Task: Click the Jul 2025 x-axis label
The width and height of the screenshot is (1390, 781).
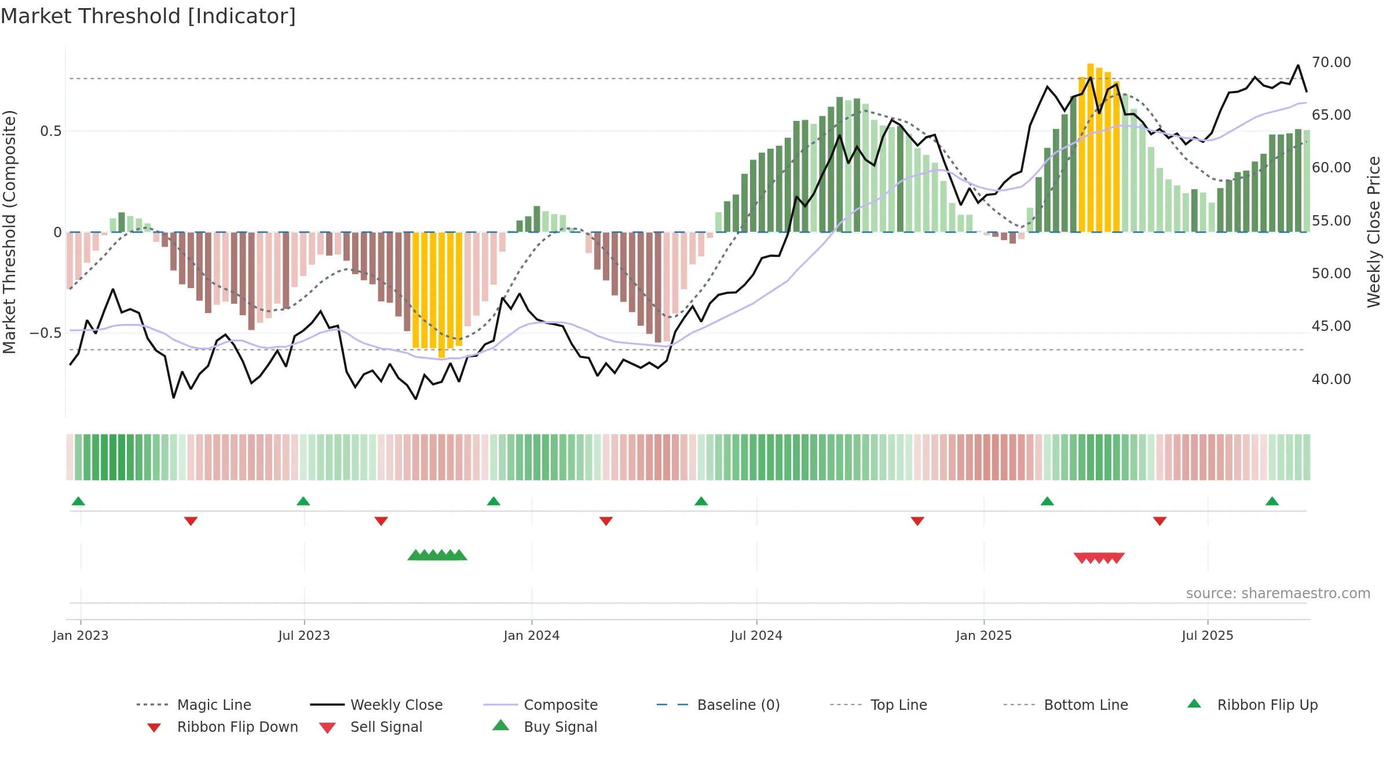Action: [1208, 636]
